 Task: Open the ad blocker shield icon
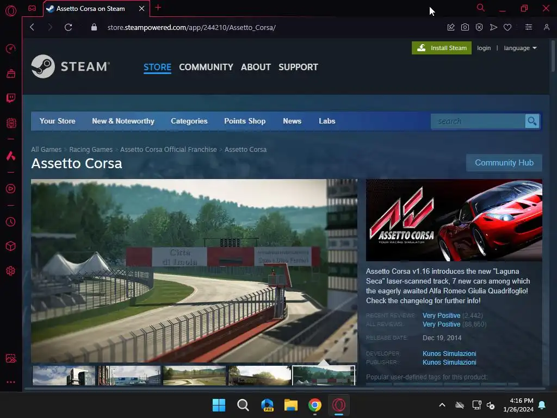pos(479,27)
